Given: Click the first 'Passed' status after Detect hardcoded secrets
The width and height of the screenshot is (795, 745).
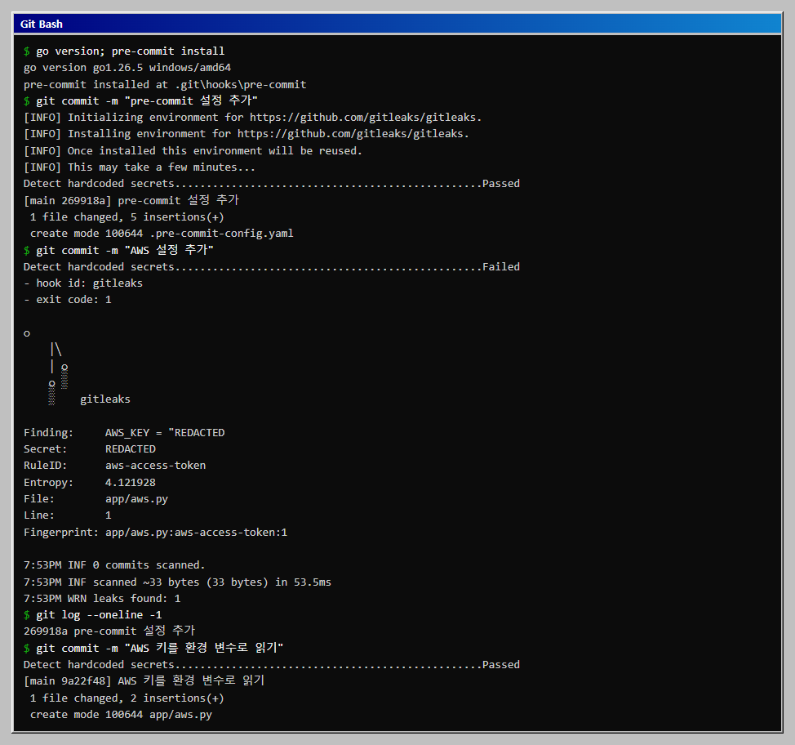Looking at the screenshot, I should coord(501,183).
